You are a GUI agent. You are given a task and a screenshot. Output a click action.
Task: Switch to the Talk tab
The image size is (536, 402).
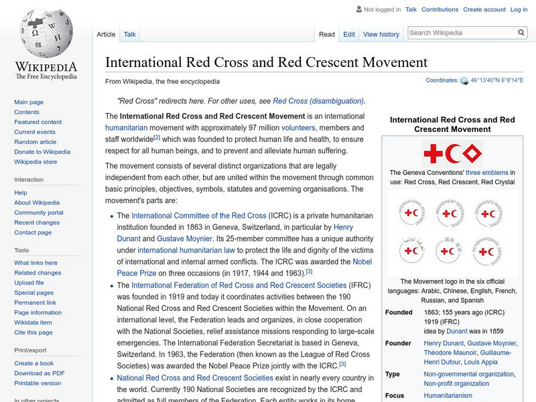[129, 34]
